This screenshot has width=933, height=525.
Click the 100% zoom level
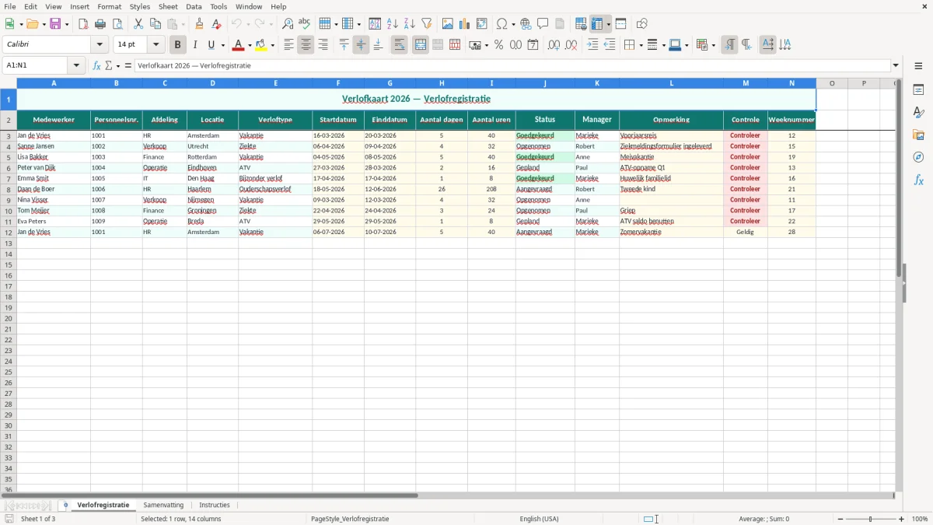point(920,519)
